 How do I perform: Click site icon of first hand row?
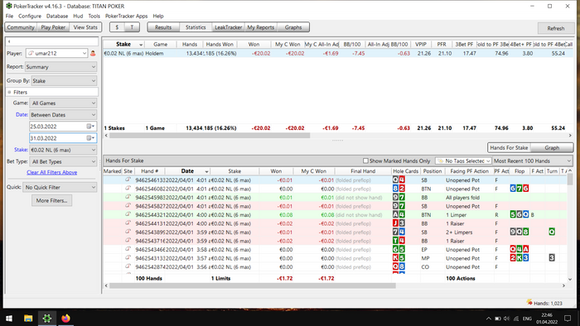(x=128, y=180)
